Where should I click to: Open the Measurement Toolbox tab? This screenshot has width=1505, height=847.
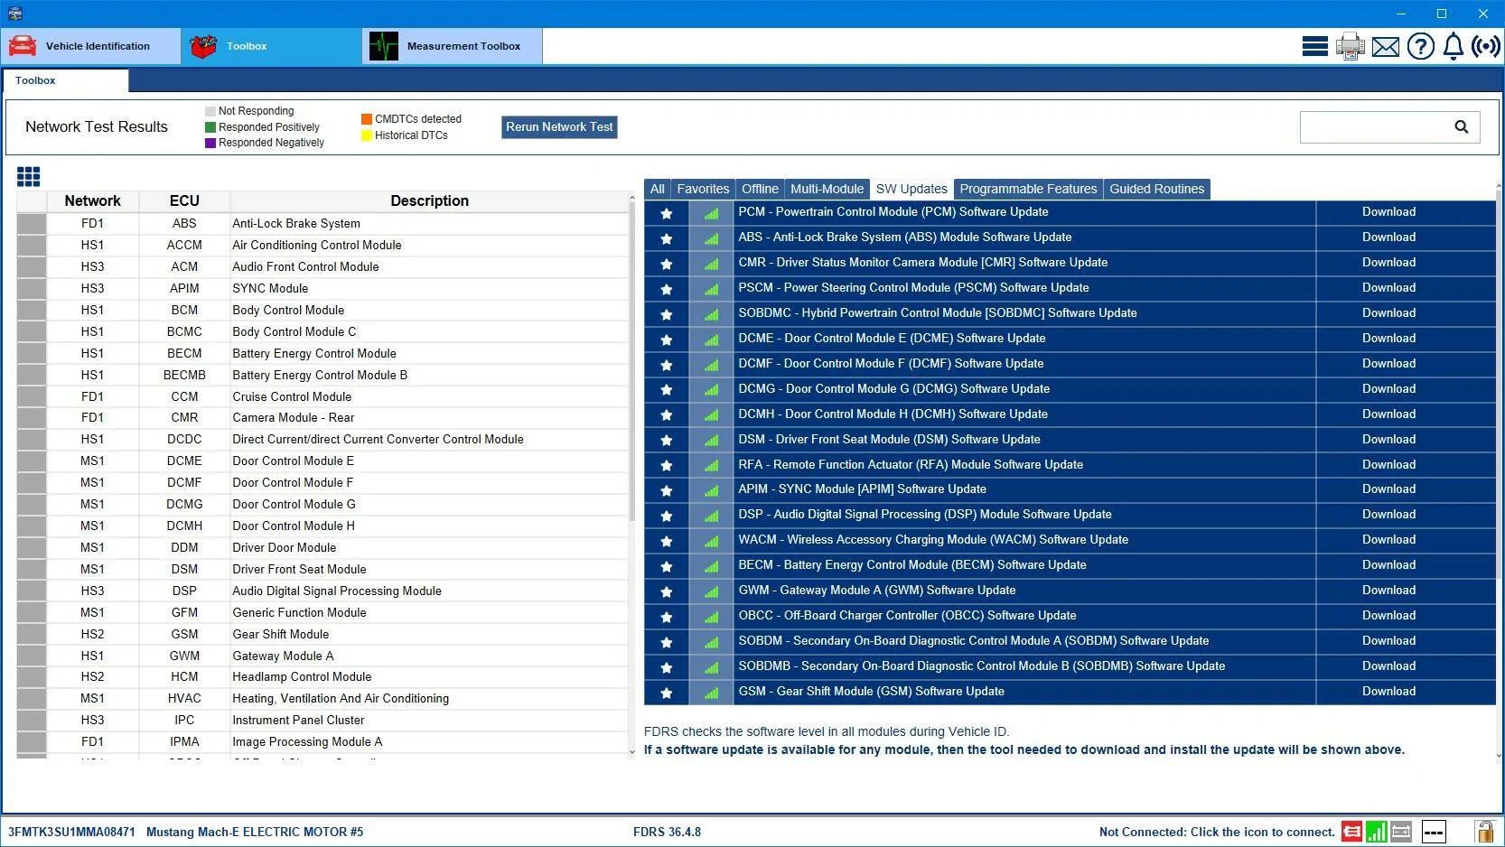(453, 46)
